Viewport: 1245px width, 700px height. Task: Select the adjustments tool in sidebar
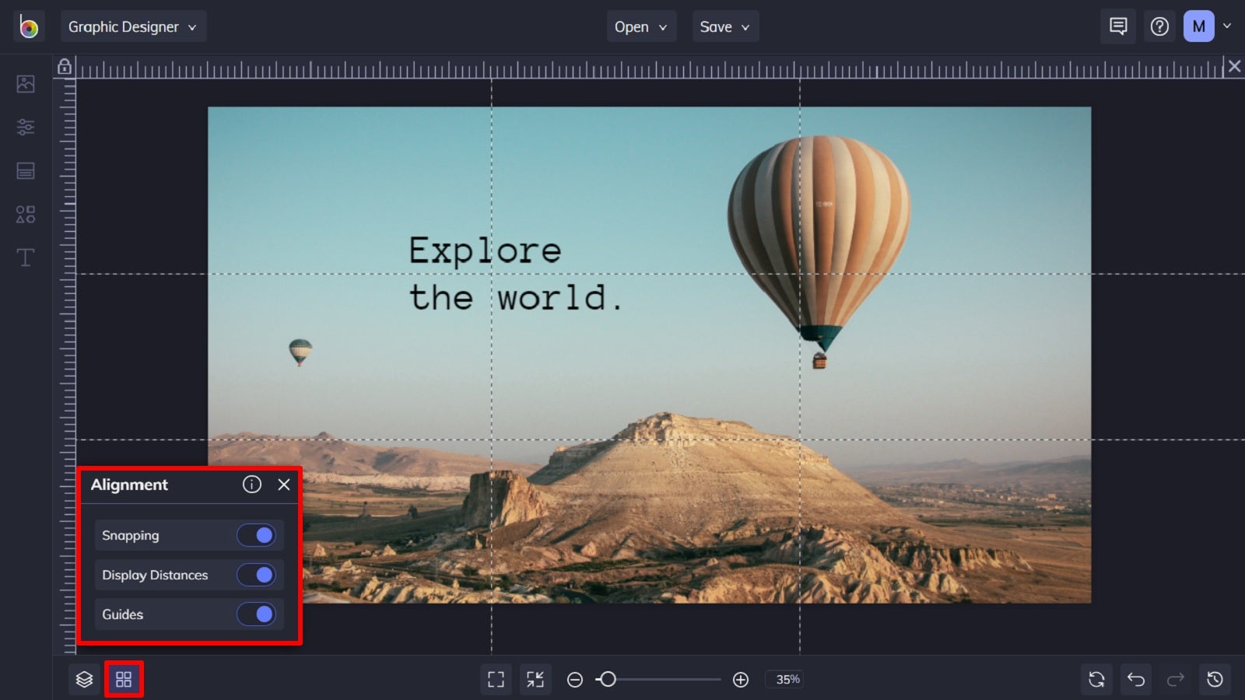point(26,127)
